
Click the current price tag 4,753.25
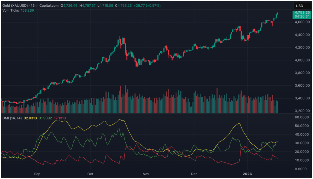302,12
